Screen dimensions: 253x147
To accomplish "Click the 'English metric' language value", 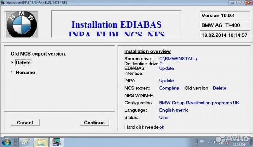I will tap(174, 110).
